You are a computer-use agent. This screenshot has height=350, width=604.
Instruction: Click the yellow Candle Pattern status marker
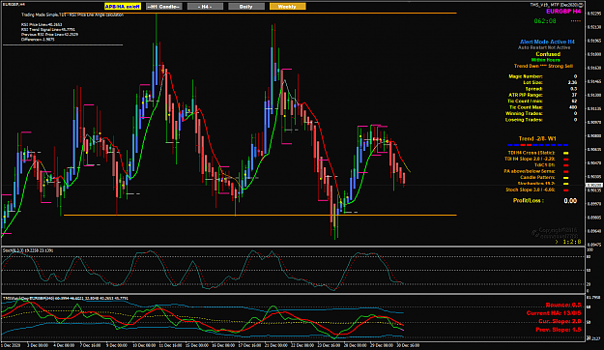click(x=566, y=178)
